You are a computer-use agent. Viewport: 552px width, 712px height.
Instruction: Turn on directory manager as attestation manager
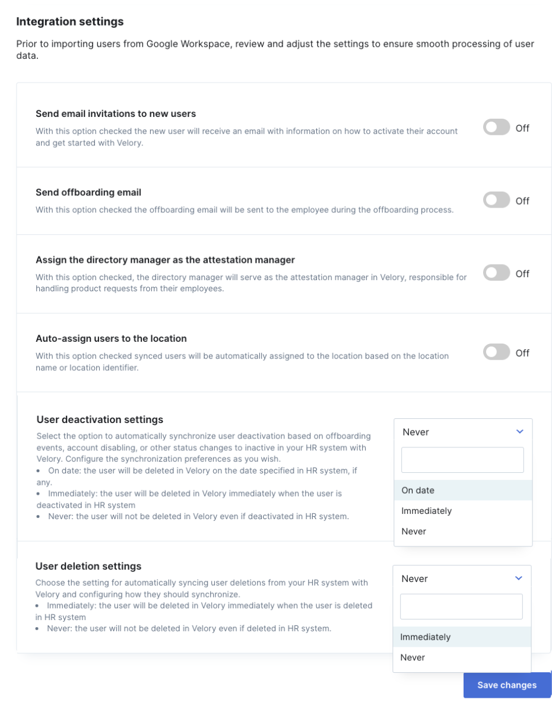coord(496,274)
